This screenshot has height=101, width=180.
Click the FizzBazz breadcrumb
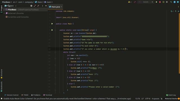click(x=6, y=2)
